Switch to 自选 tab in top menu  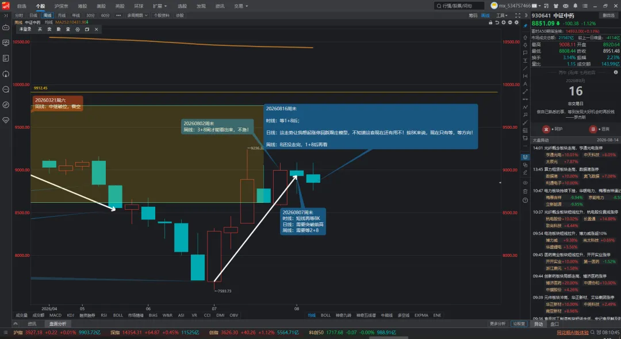(x=22, y=6)
